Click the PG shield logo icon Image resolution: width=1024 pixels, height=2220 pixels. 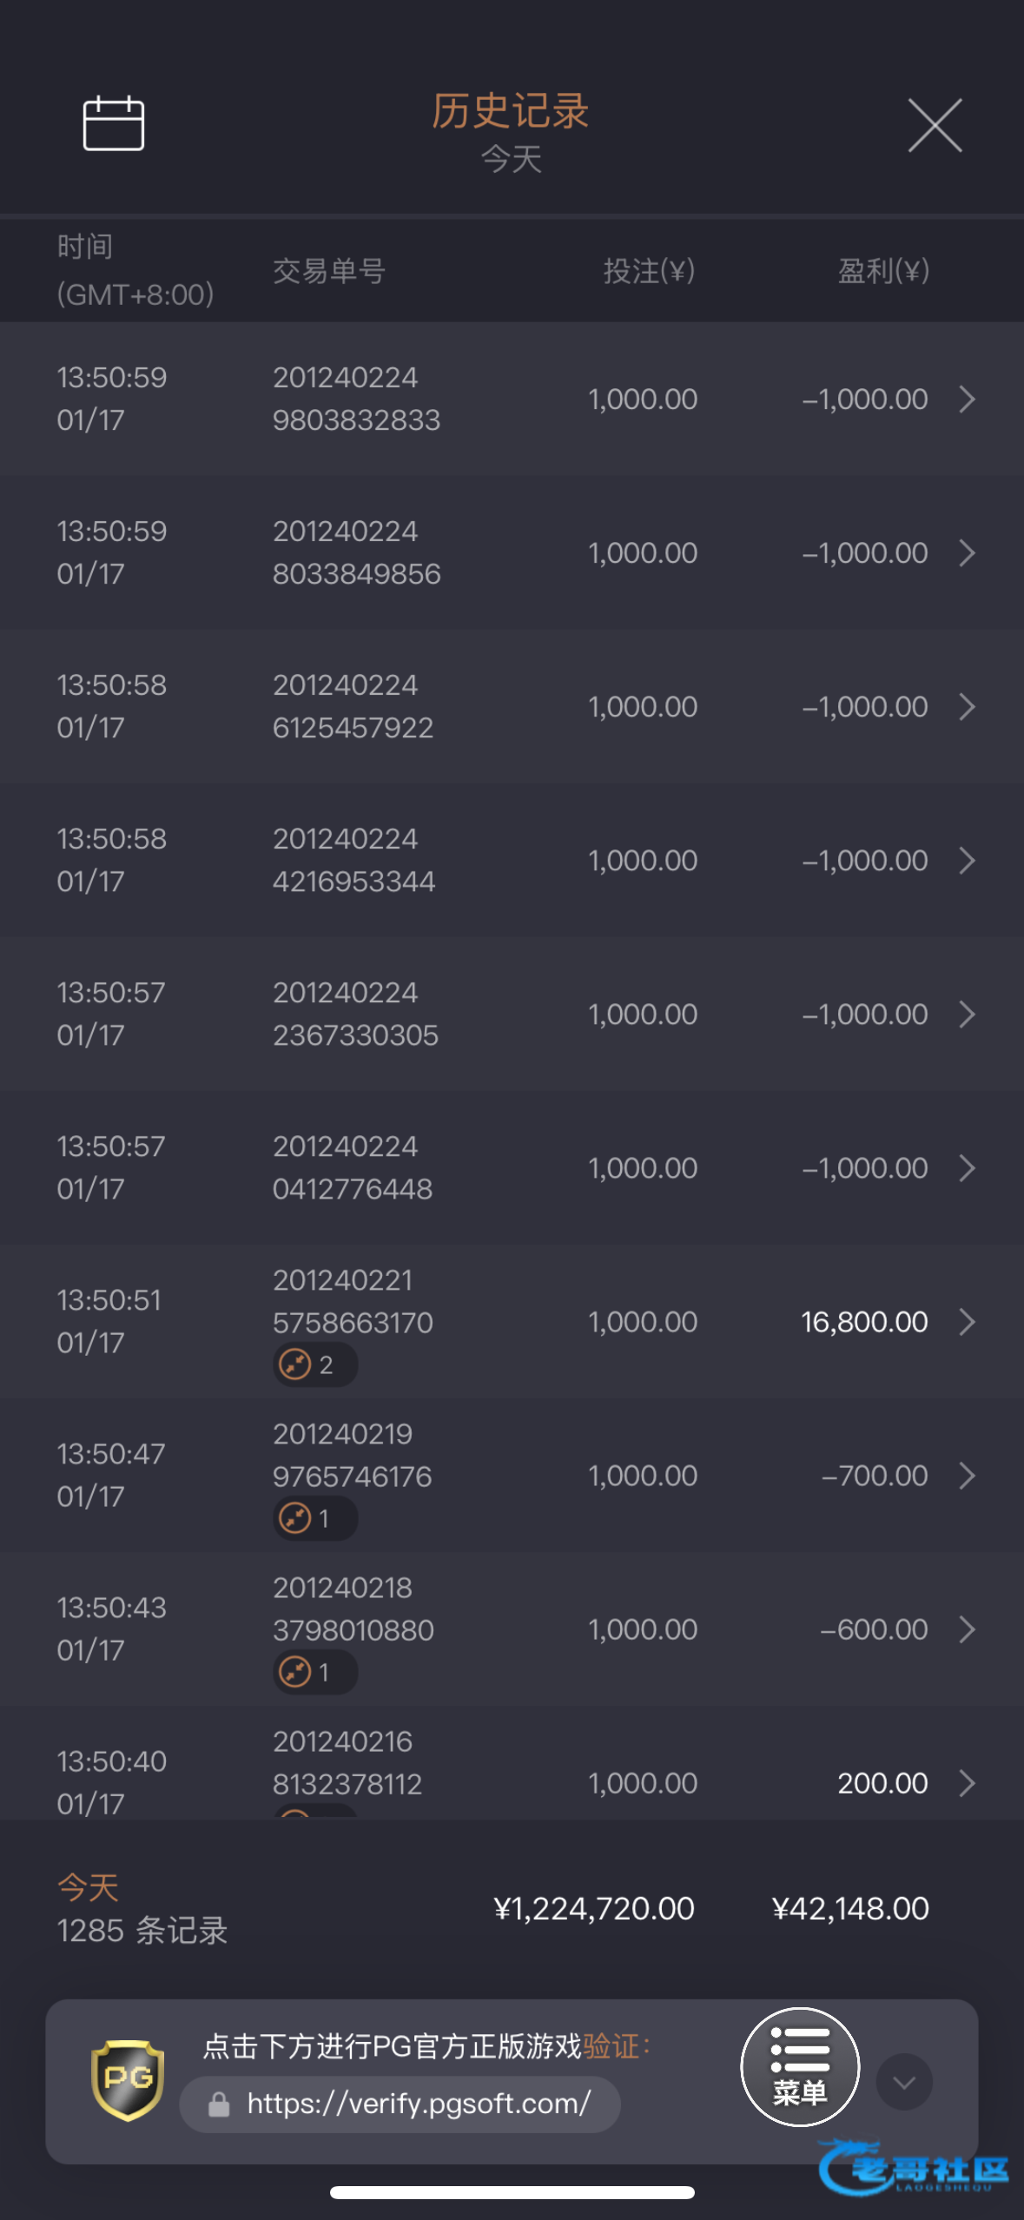128,2079
